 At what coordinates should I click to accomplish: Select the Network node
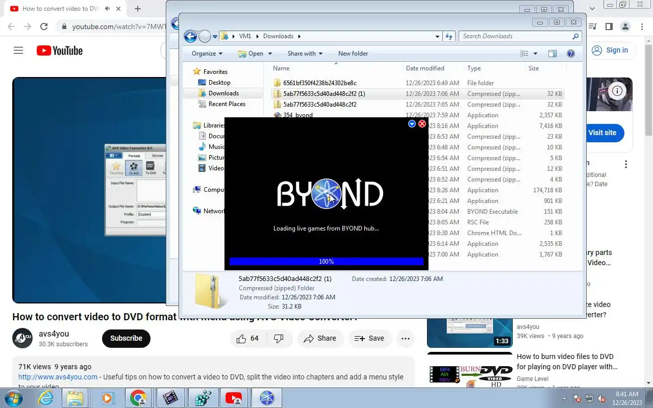(x=214, y=211)
